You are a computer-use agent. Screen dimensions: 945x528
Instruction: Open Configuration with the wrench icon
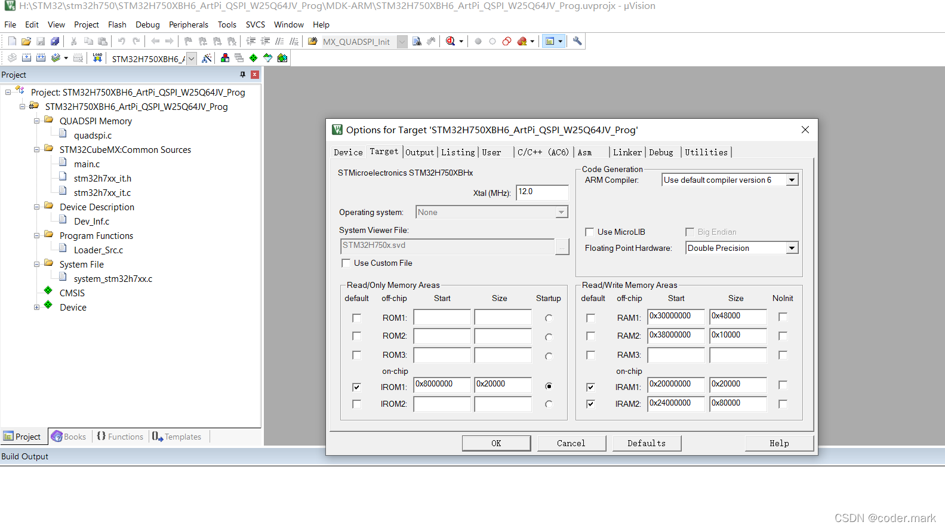(577, 41)
